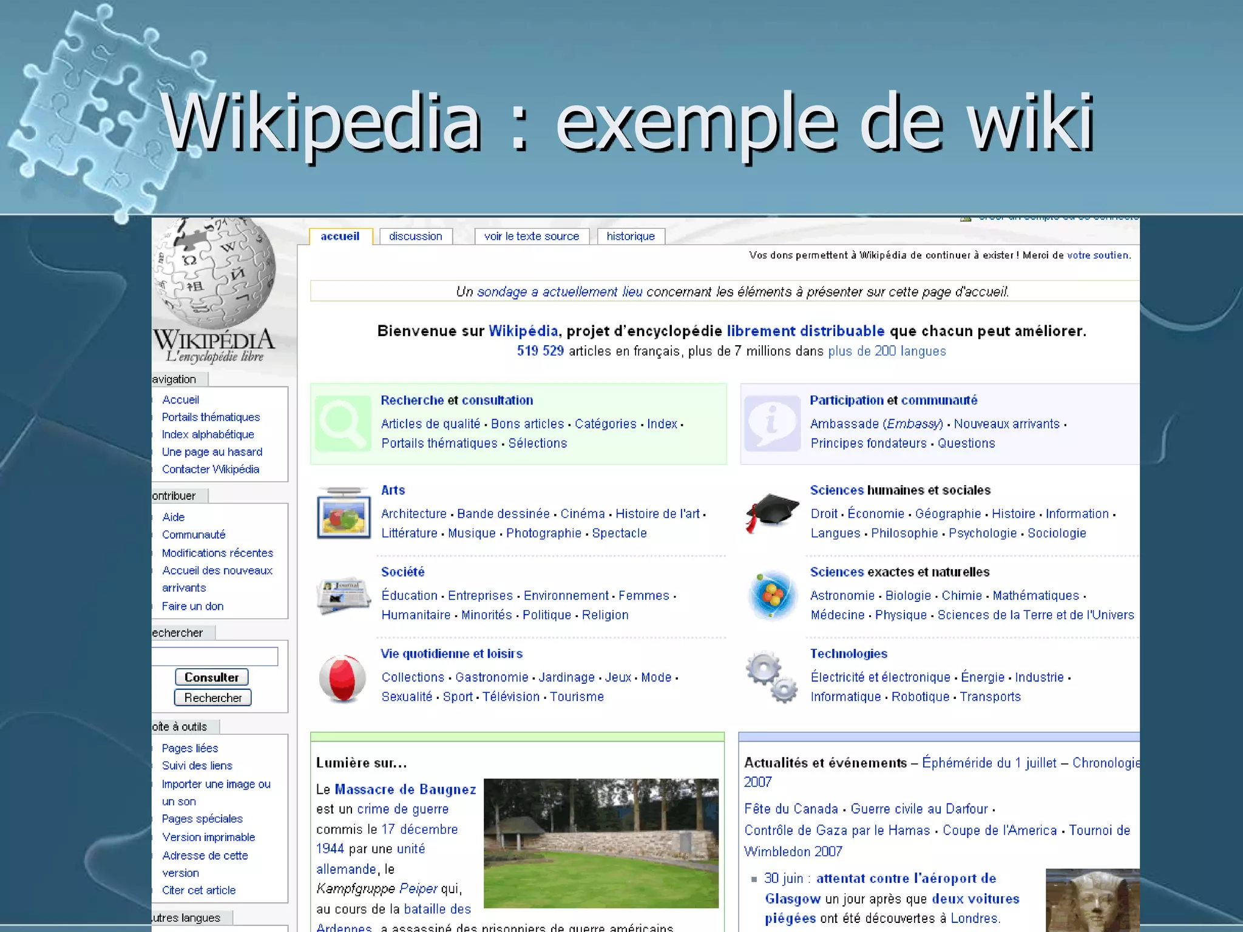Open Pages liées in toolbox
Screen dimensions: 1243x932
pyautogui.click(x=190, y=748)
